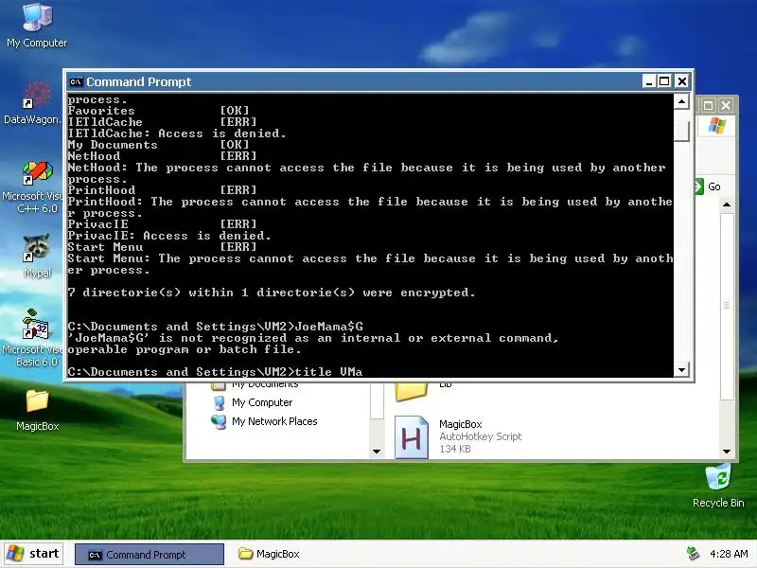Viewport: 757px width, 568px height.
Task: Launch Mypal browser desktop shortcut
Action: tap(37, 256)
